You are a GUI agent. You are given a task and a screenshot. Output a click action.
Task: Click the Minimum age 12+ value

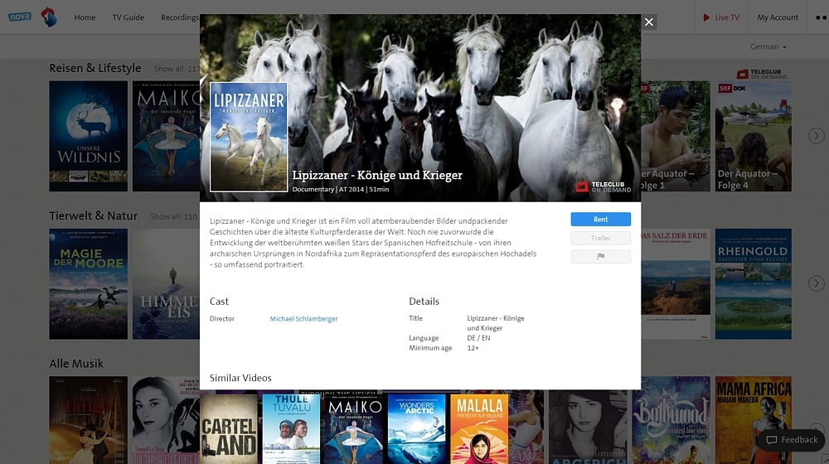[473, 348]
